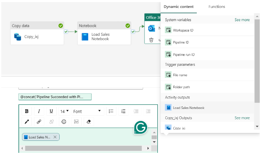
Task: Click the remove link icon
Action: click(x=51, y=122)
